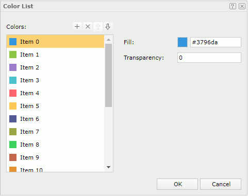Viewport: 248px width, 196px height.
Task: Move color down with arrow icon
Action: [x=108, y=27]
